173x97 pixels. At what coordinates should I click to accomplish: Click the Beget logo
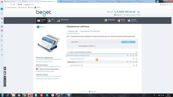point(44,13)
